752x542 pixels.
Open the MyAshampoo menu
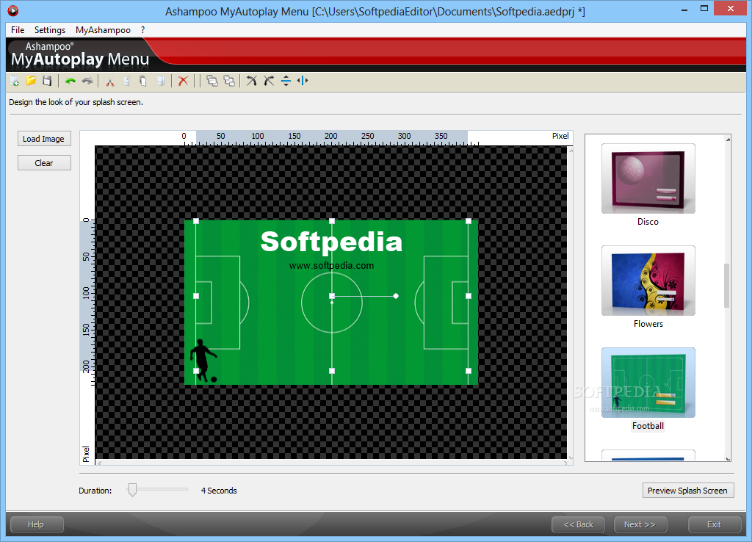click(x=103, y=29)
